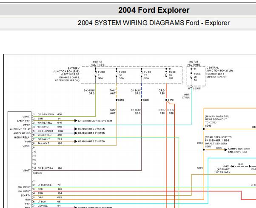Select the "FUSE 2 30A" label
256x208 pixels.
click(x=101, y=75)
